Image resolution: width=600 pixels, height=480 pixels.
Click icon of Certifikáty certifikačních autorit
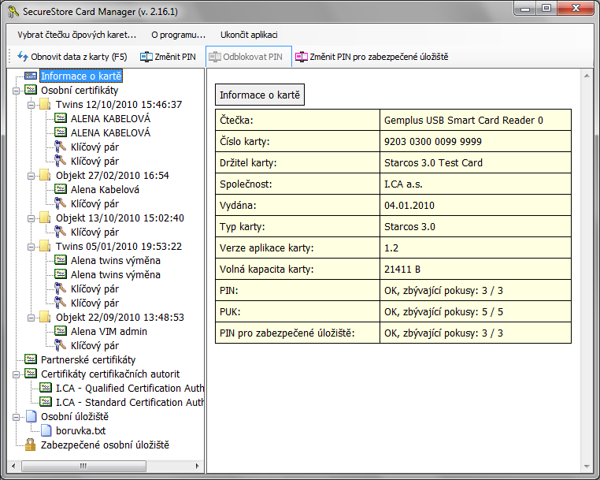tap(31, 373)
